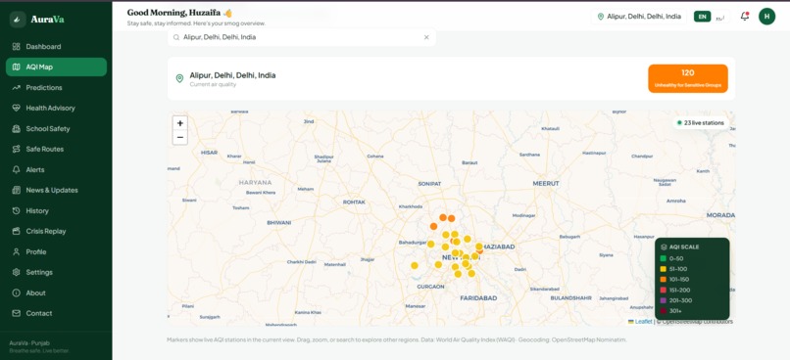This screenshot has height=360, width=790.
Task: Open the user avatar H menu
Action: [766, 16]
